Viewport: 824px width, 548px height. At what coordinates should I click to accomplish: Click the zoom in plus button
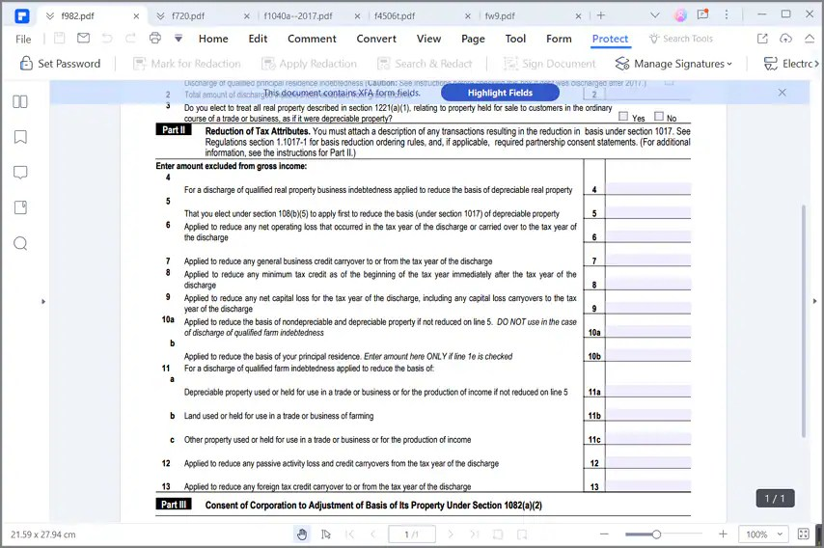(723, 534)
